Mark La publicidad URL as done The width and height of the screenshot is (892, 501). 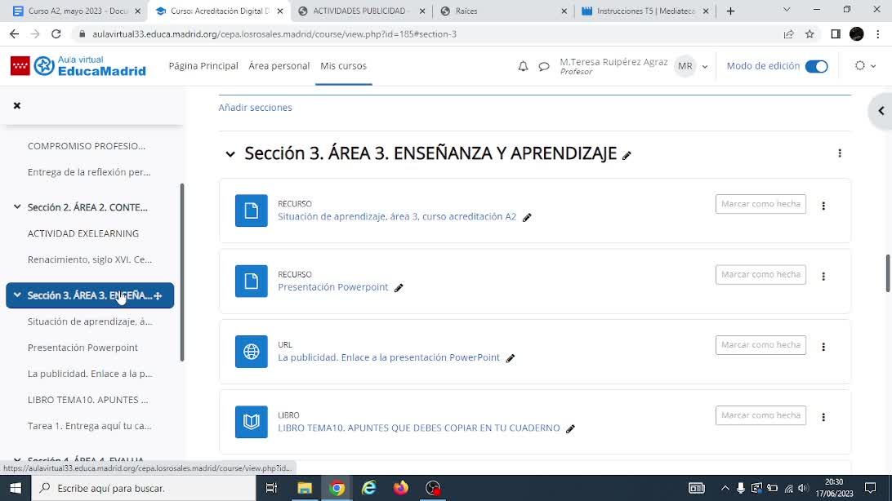(x=760, y=345)
